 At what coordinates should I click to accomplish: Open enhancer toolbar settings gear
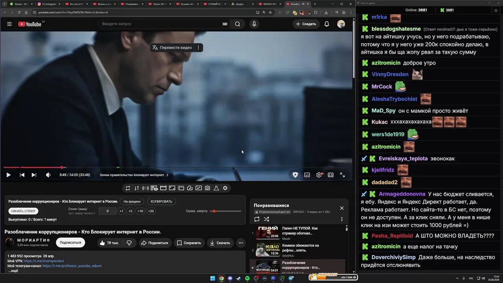pos(225,188)
